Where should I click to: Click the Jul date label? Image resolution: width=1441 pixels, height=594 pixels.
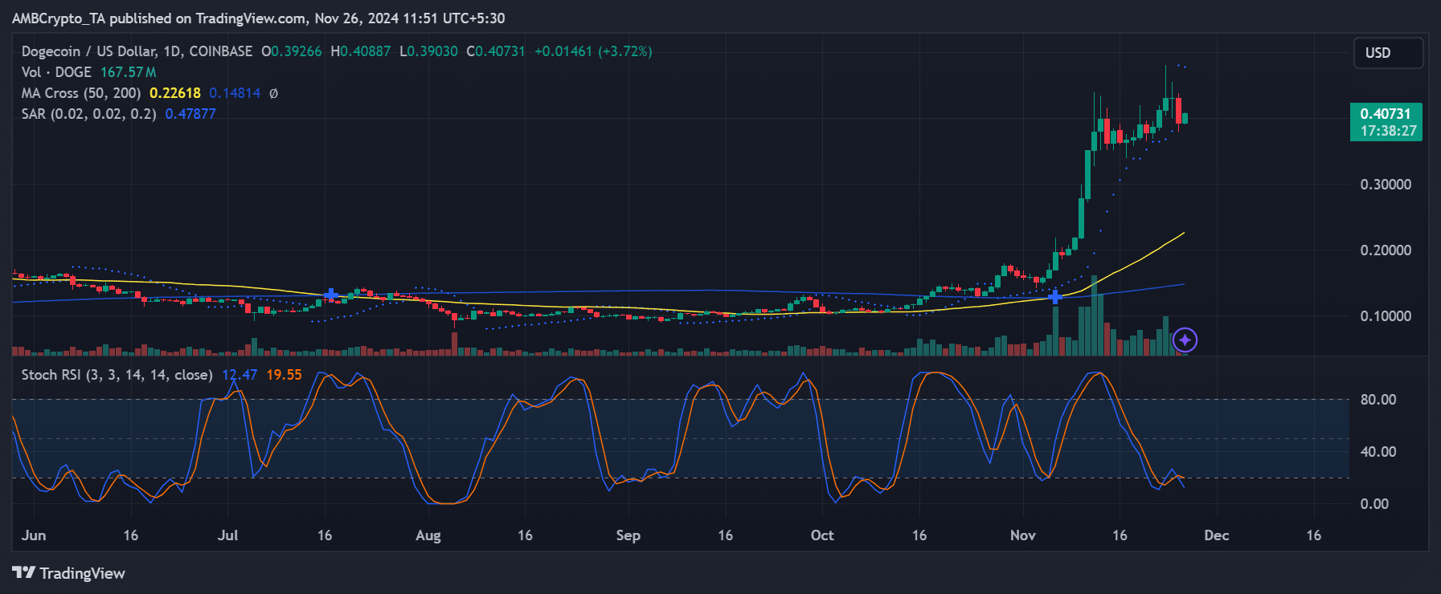point(227,535)
